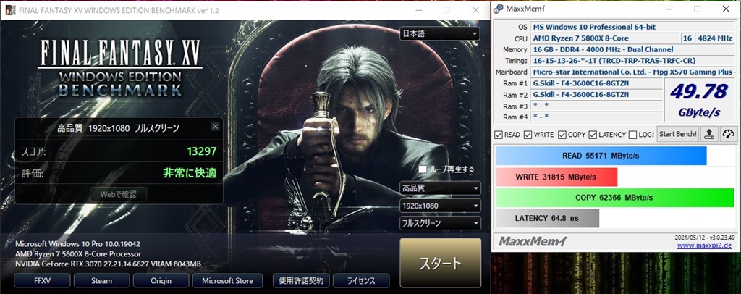741x294 pixels.
Task: Click the Timings 16-15-13-26 field
Action: coord(632,61)
